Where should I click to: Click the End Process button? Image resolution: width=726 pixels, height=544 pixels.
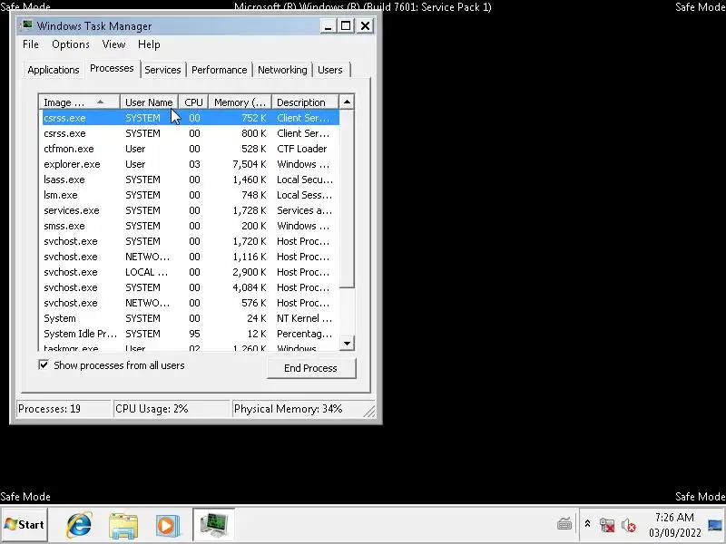click(x=311, y=368)
